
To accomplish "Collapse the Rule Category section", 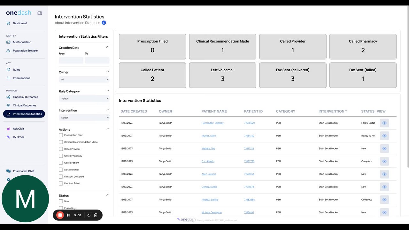I will (107, 91).
